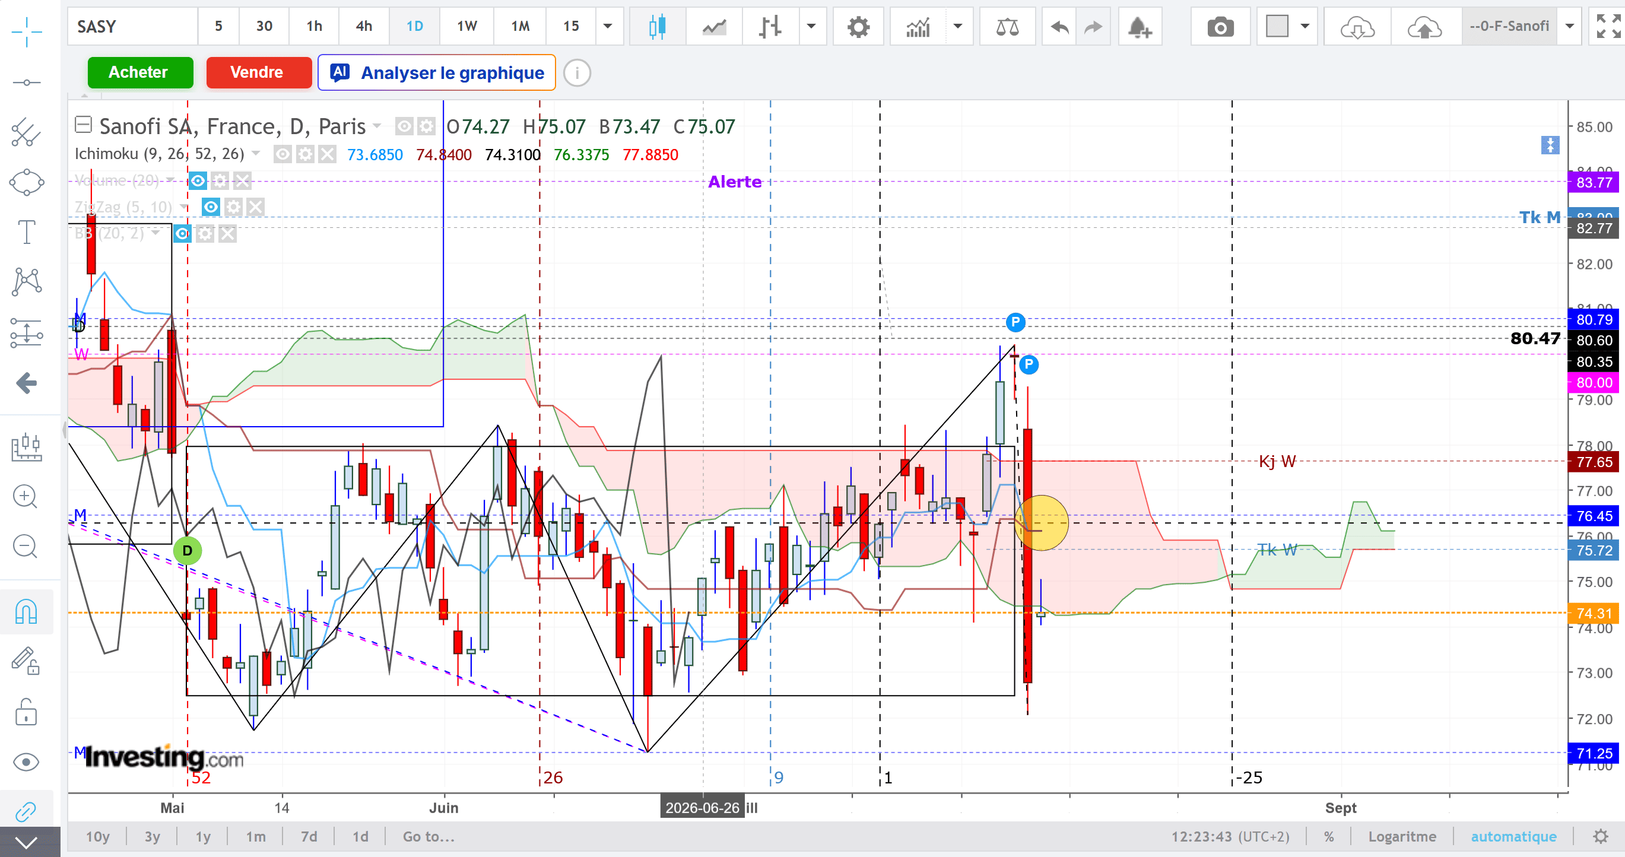The height and width of the screenshot is (857, 1625).
Task: Switch to the 30 minute timeframe
Action: (264, 27)
